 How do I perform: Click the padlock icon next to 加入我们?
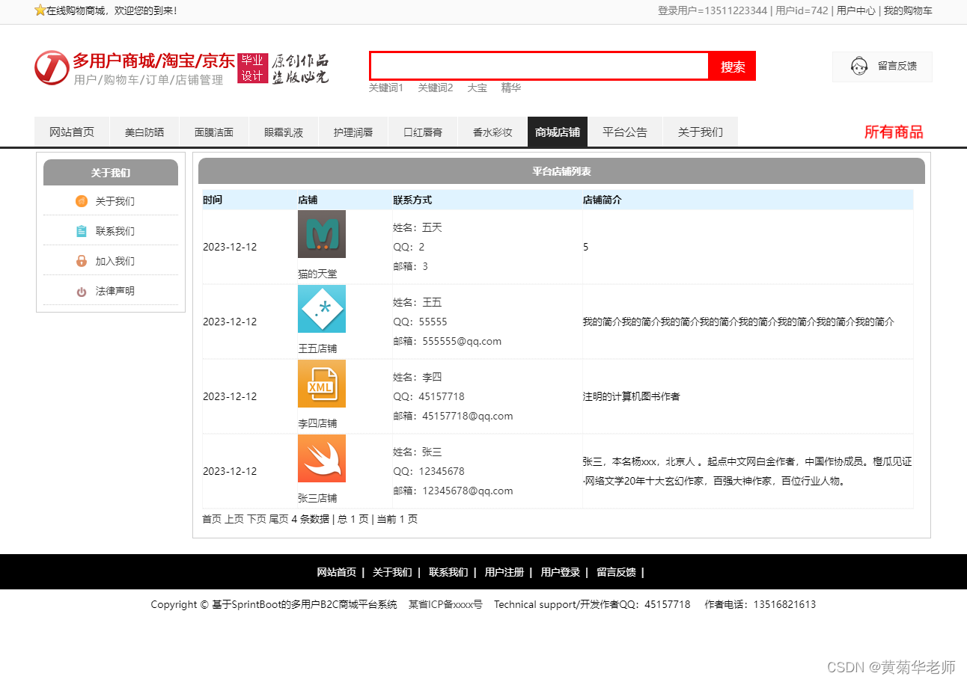point(81,261)
